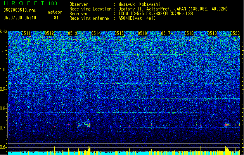
Task: Click the HROFFT 1.0.0 title text
Action: point(30,3)
